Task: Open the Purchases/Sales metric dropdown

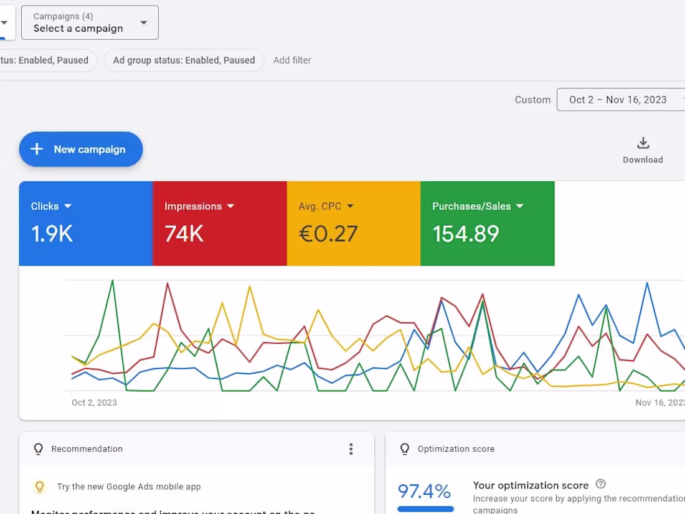Action: (520, 206)
